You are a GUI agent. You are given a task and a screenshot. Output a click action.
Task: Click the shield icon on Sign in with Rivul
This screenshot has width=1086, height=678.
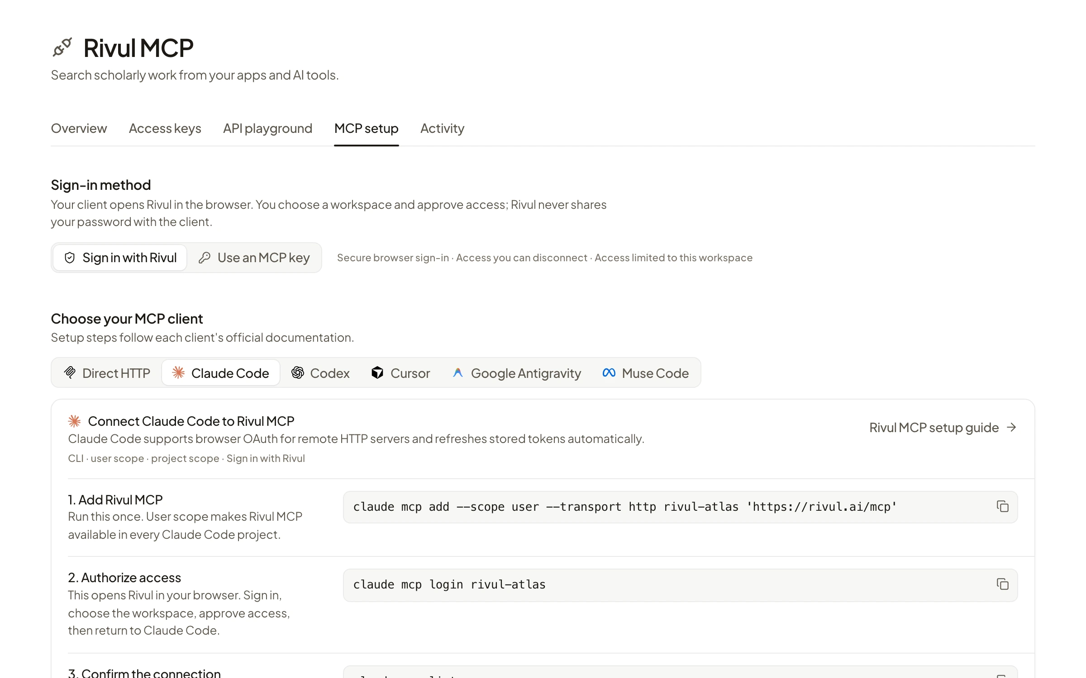click(70, 258)
